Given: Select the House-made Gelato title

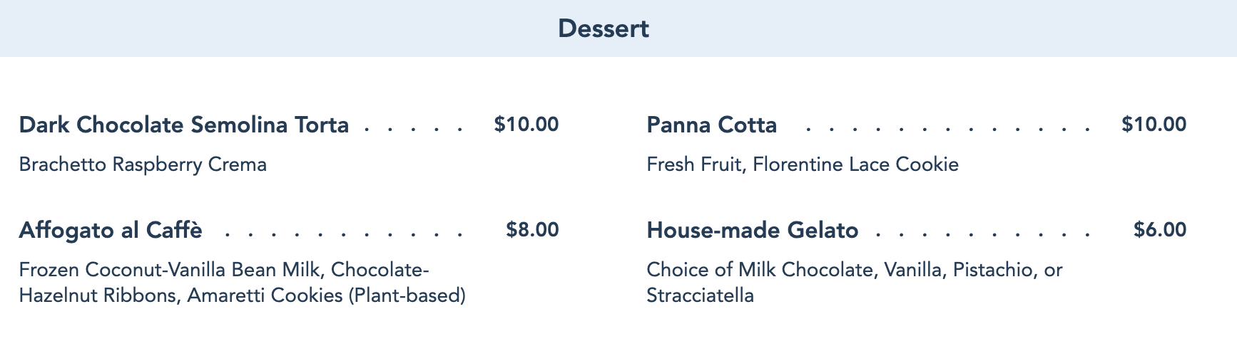Looking at the screenshot, I should 752,230.
